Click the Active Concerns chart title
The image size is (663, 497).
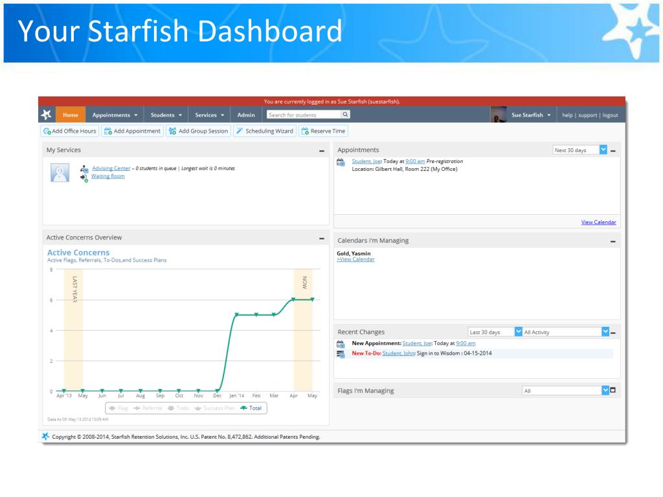pos(78,252)
